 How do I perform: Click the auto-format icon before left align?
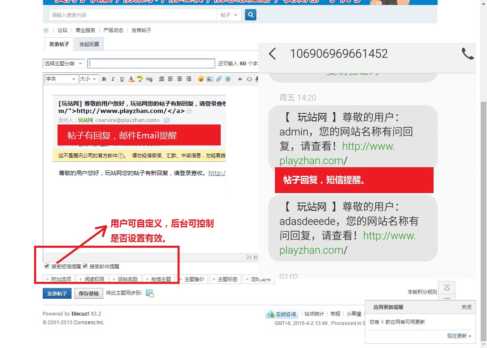tap(162, 79)
